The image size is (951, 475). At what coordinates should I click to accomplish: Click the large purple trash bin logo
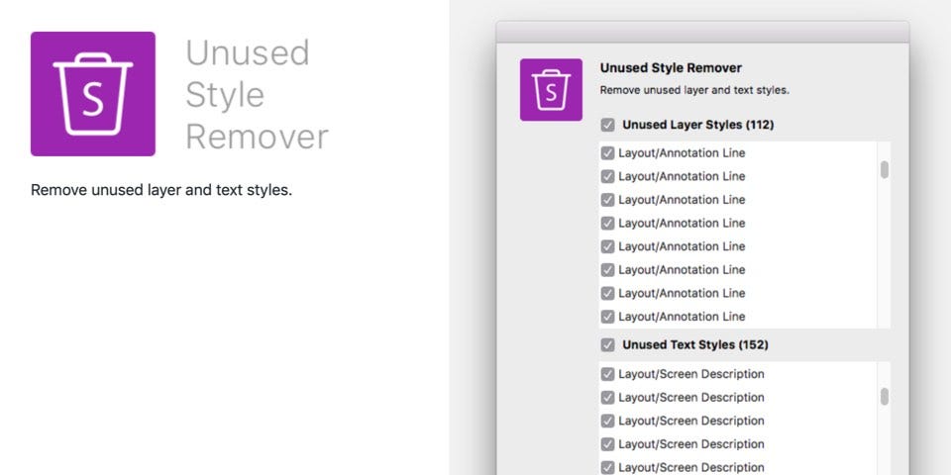93,94
